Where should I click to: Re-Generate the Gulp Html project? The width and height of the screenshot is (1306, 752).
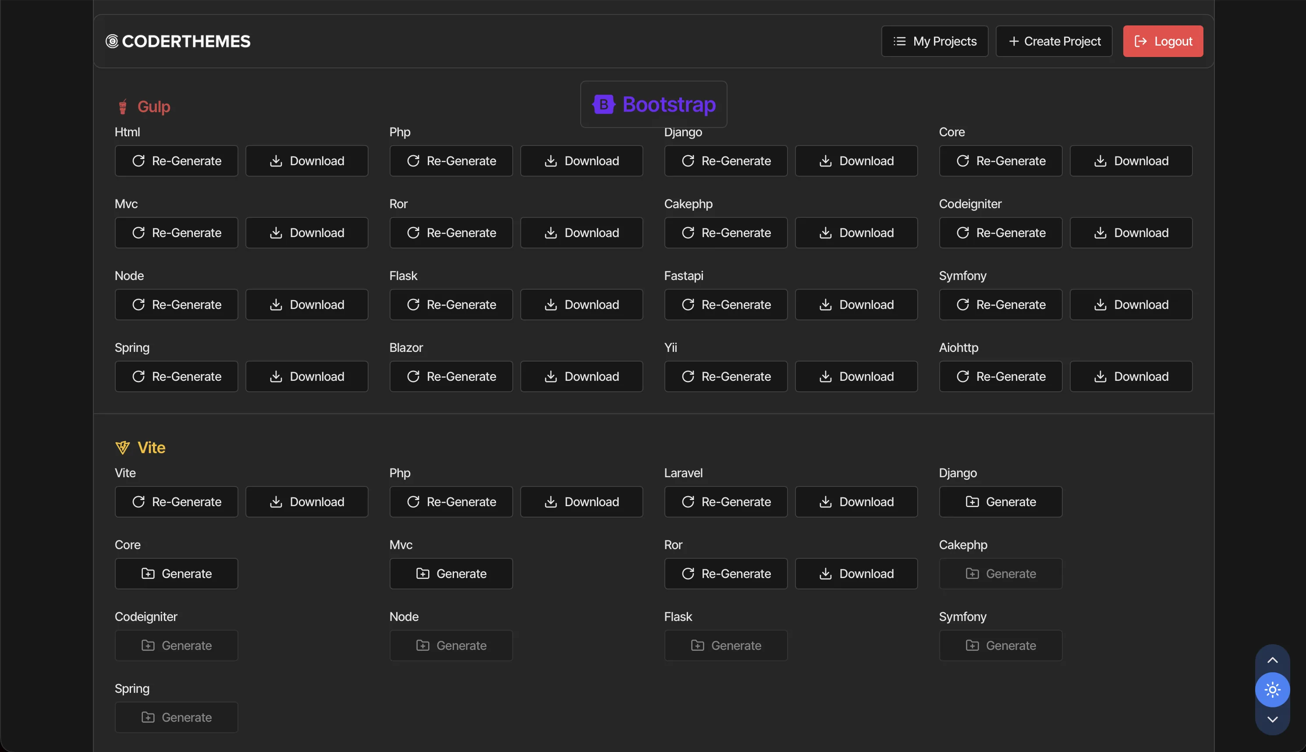[x=176, y=161]
